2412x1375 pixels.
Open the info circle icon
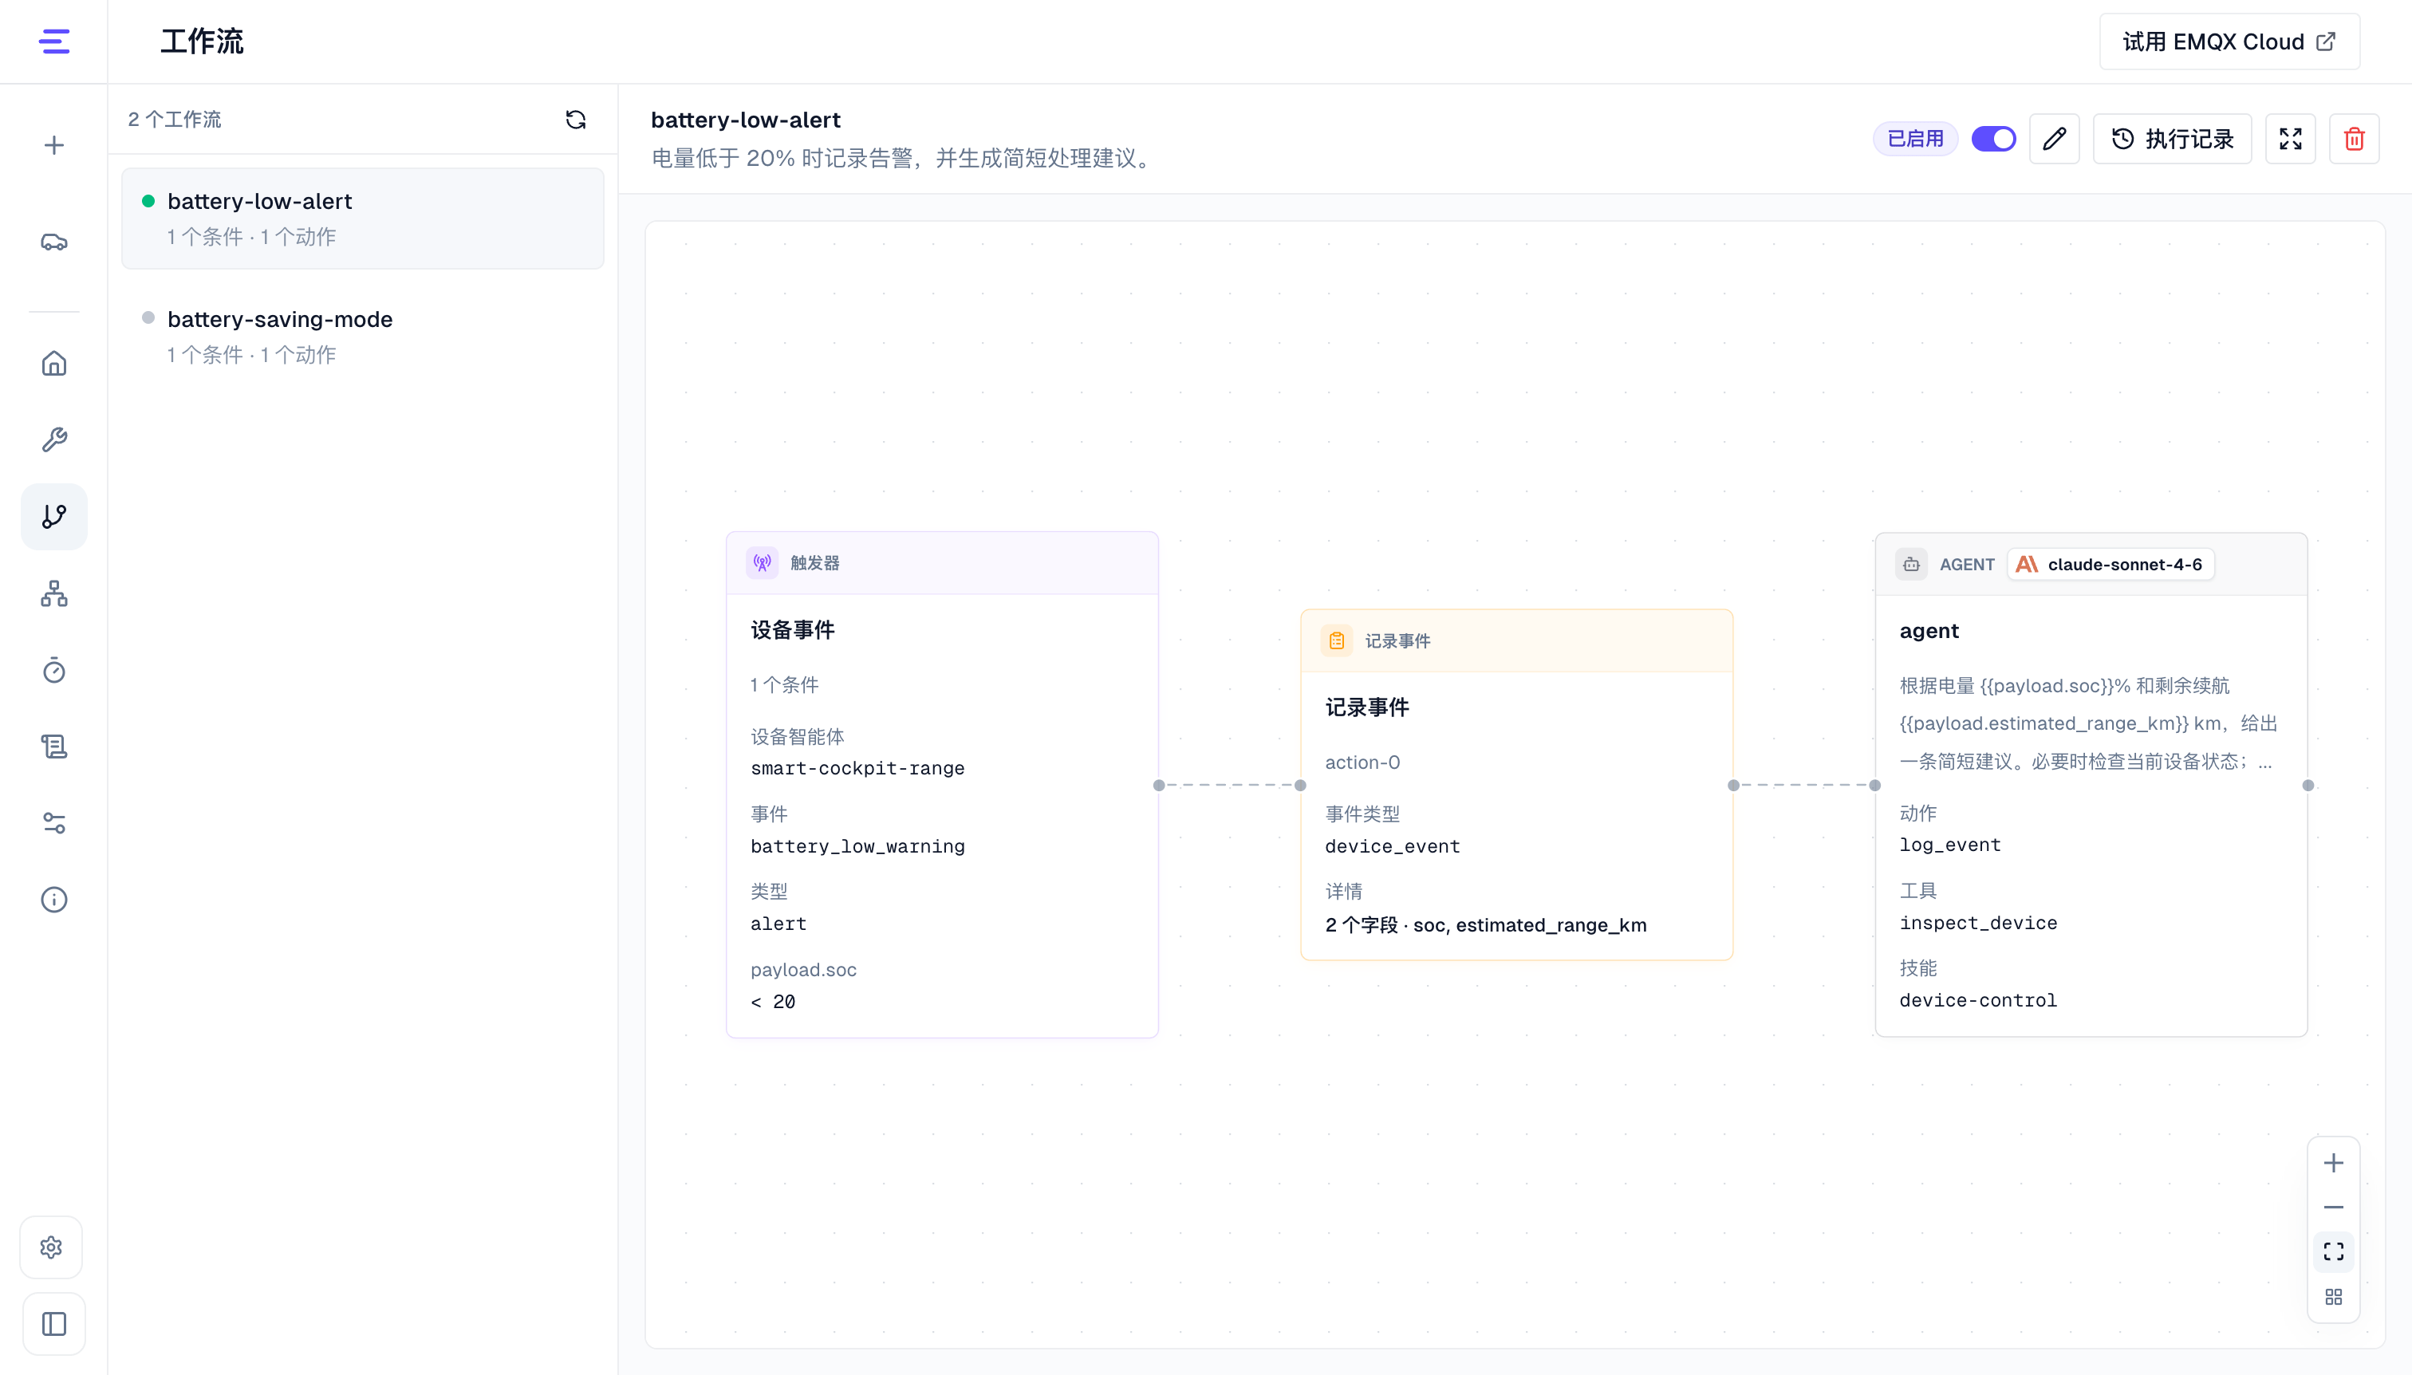point(53,900)
